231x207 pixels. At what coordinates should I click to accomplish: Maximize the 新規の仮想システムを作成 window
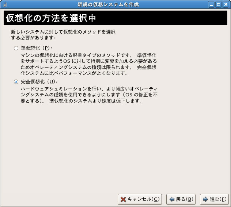coord(219,5)
